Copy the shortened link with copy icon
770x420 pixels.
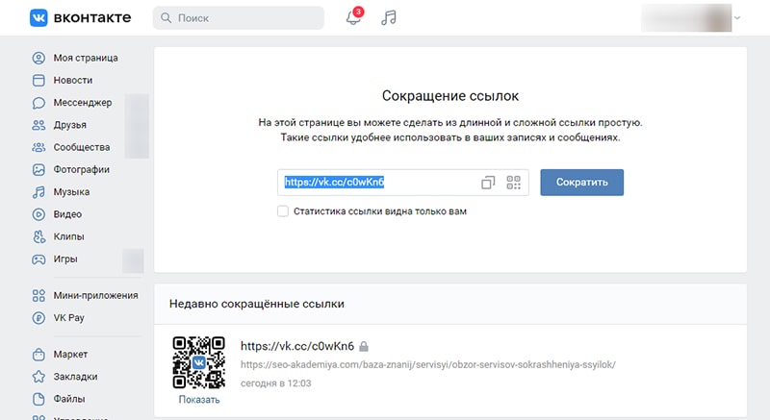pyautogui.click(x=488, y=183)
